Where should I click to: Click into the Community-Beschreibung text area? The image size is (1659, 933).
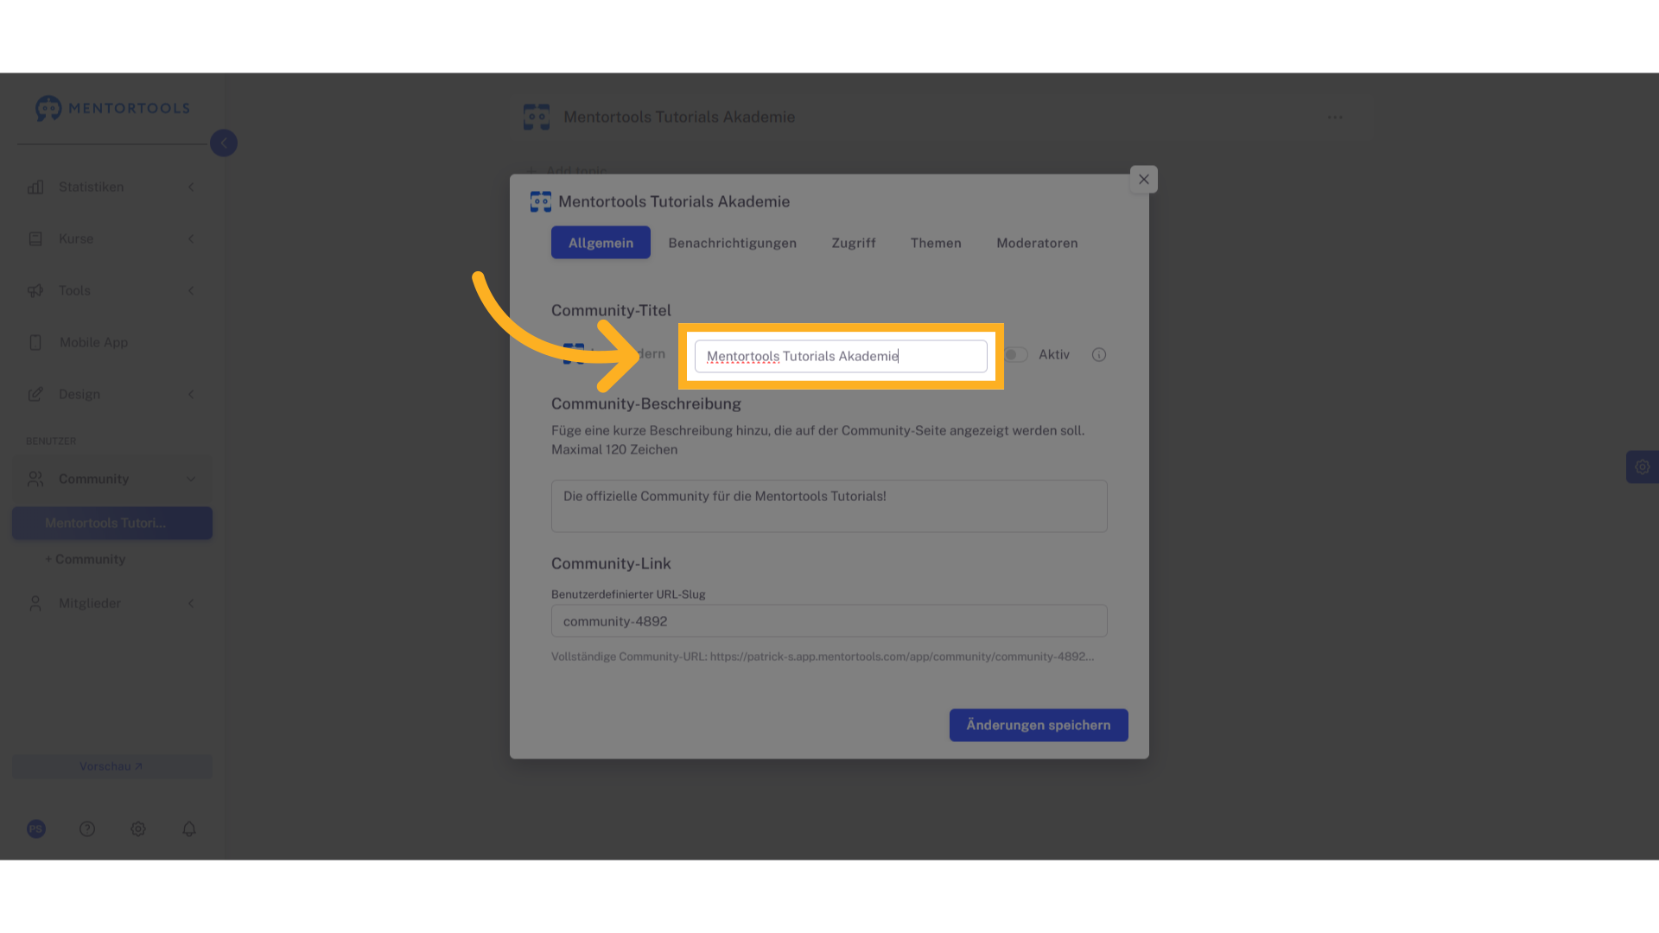(x=829, y=506)
